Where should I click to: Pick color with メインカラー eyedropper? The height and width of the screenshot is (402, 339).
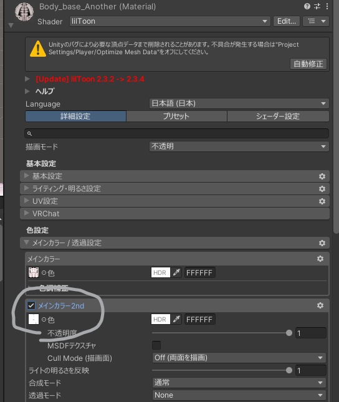[x=176, y=272]
